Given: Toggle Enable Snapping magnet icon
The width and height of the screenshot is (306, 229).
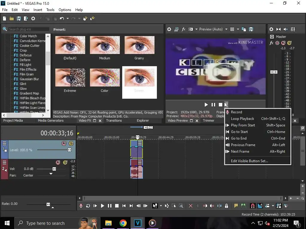Looking at the screenshot, I should [x=253, y=206].
